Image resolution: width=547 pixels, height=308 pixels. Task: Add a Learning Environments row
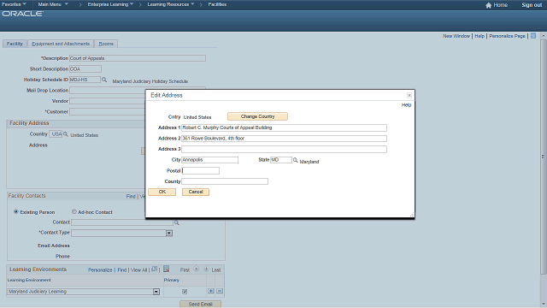pyautogui.click(x=211, y=291)
